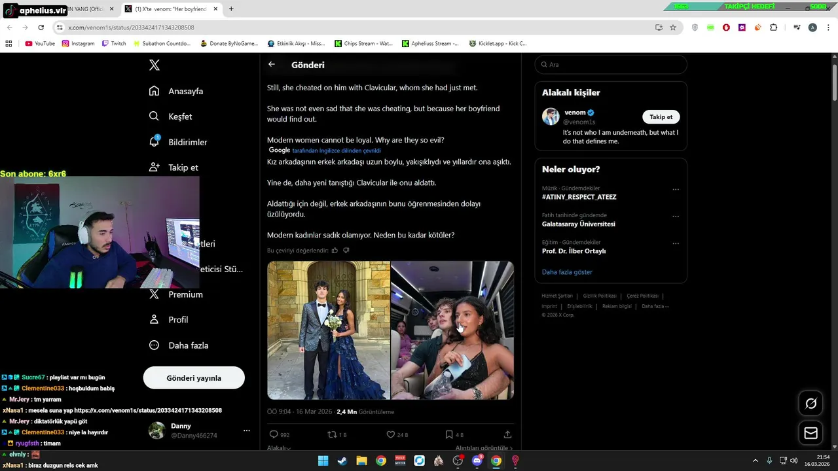Open the X logo home link

pos(155,65)
